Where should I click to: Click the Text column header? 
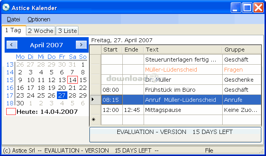tap(183, 50)
